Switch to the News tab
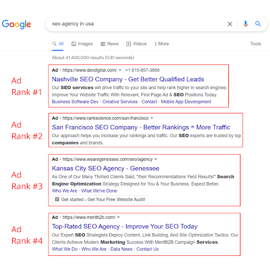The width and height of the screenshot is (270, 270). point(110,44)
